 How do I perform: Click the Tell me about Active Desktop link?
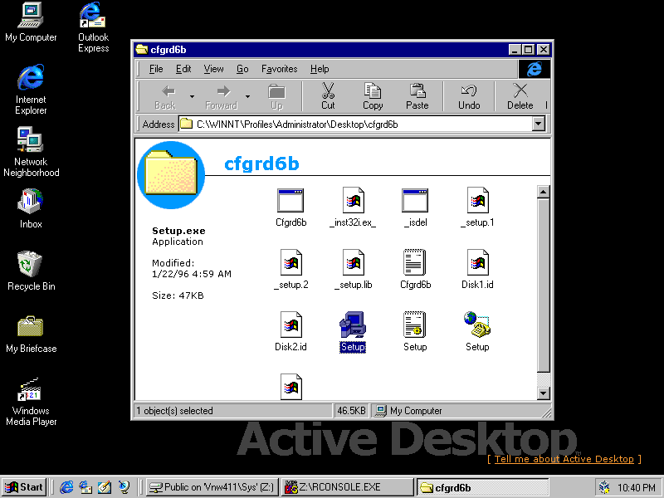point(564,459)
